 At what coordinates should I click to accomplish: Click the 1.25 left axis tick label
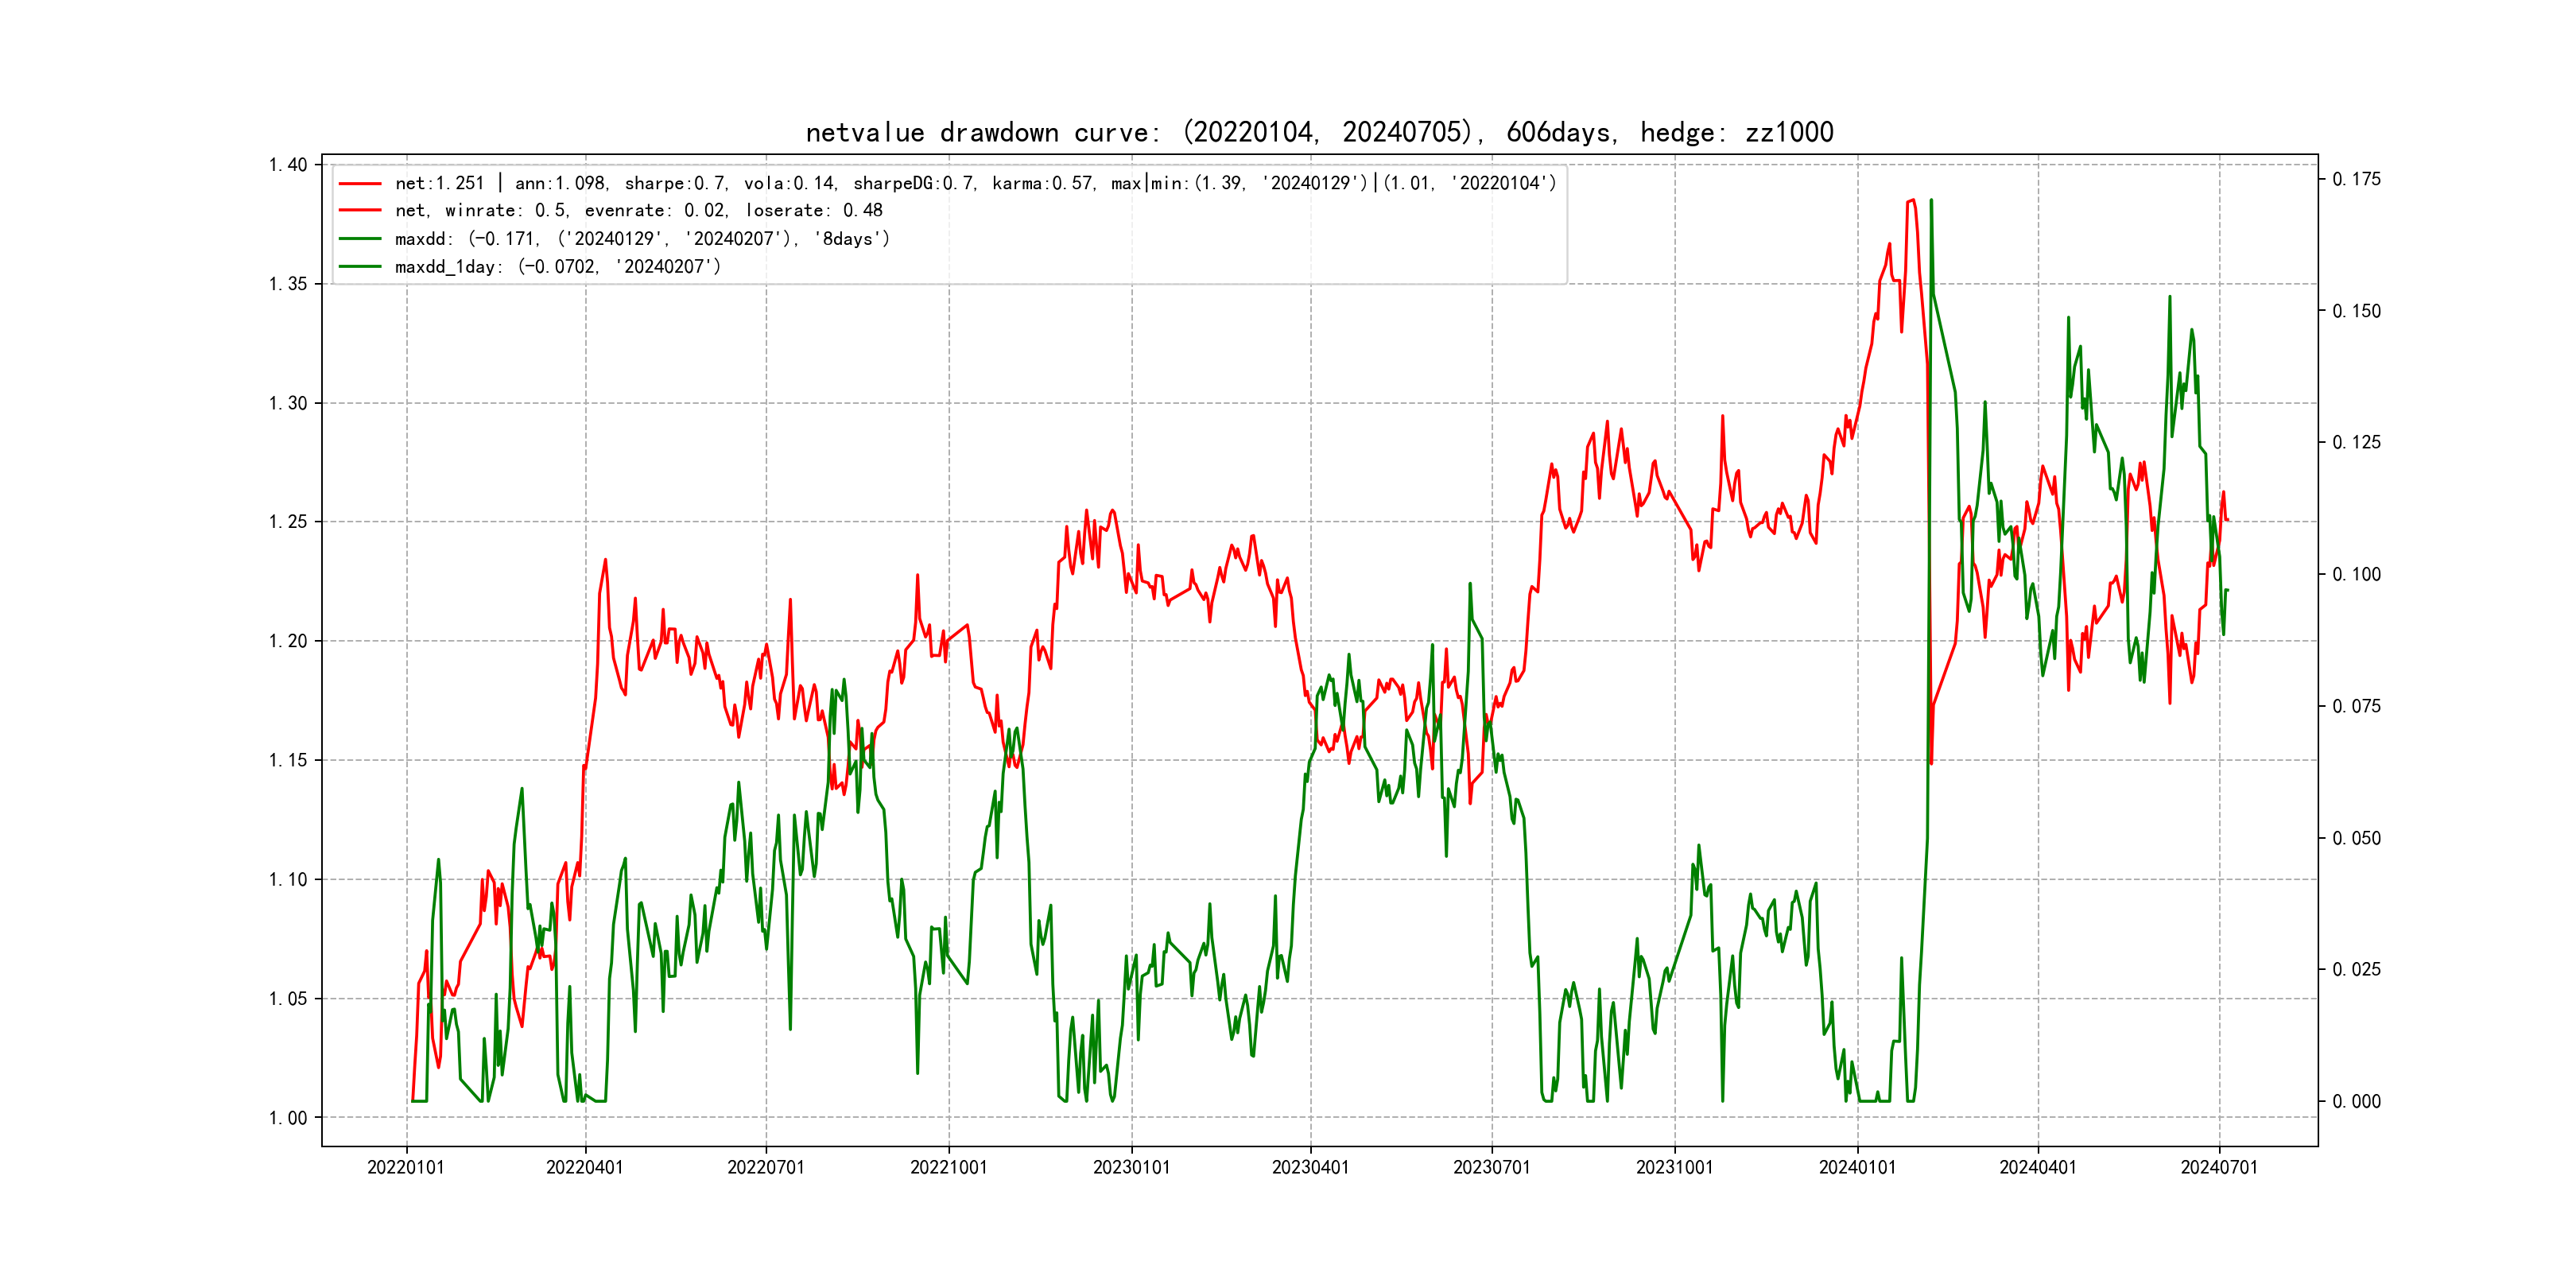click(288, 522)
